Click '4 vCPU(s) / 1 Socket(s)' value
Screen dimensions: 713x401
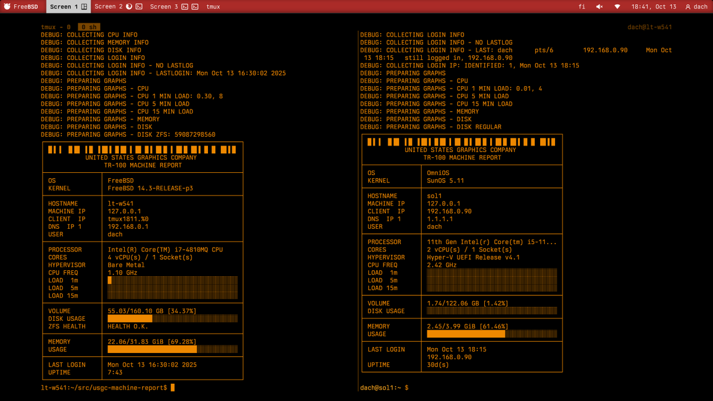coord(150,258)
